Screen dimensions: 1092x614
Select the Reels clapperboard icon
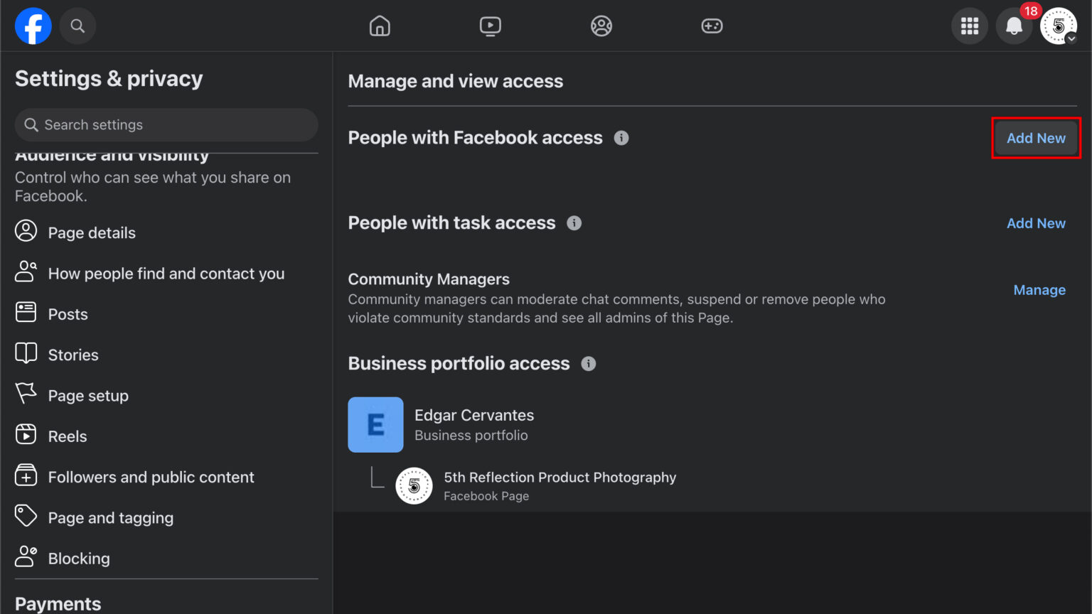[26, 435]
